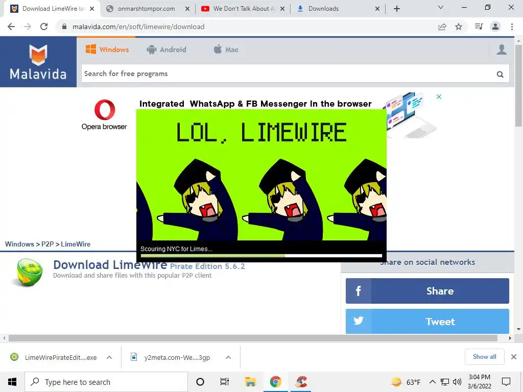Open Cortana circle icon
This screenshot has width=523, height=392.
click(200, 382)
